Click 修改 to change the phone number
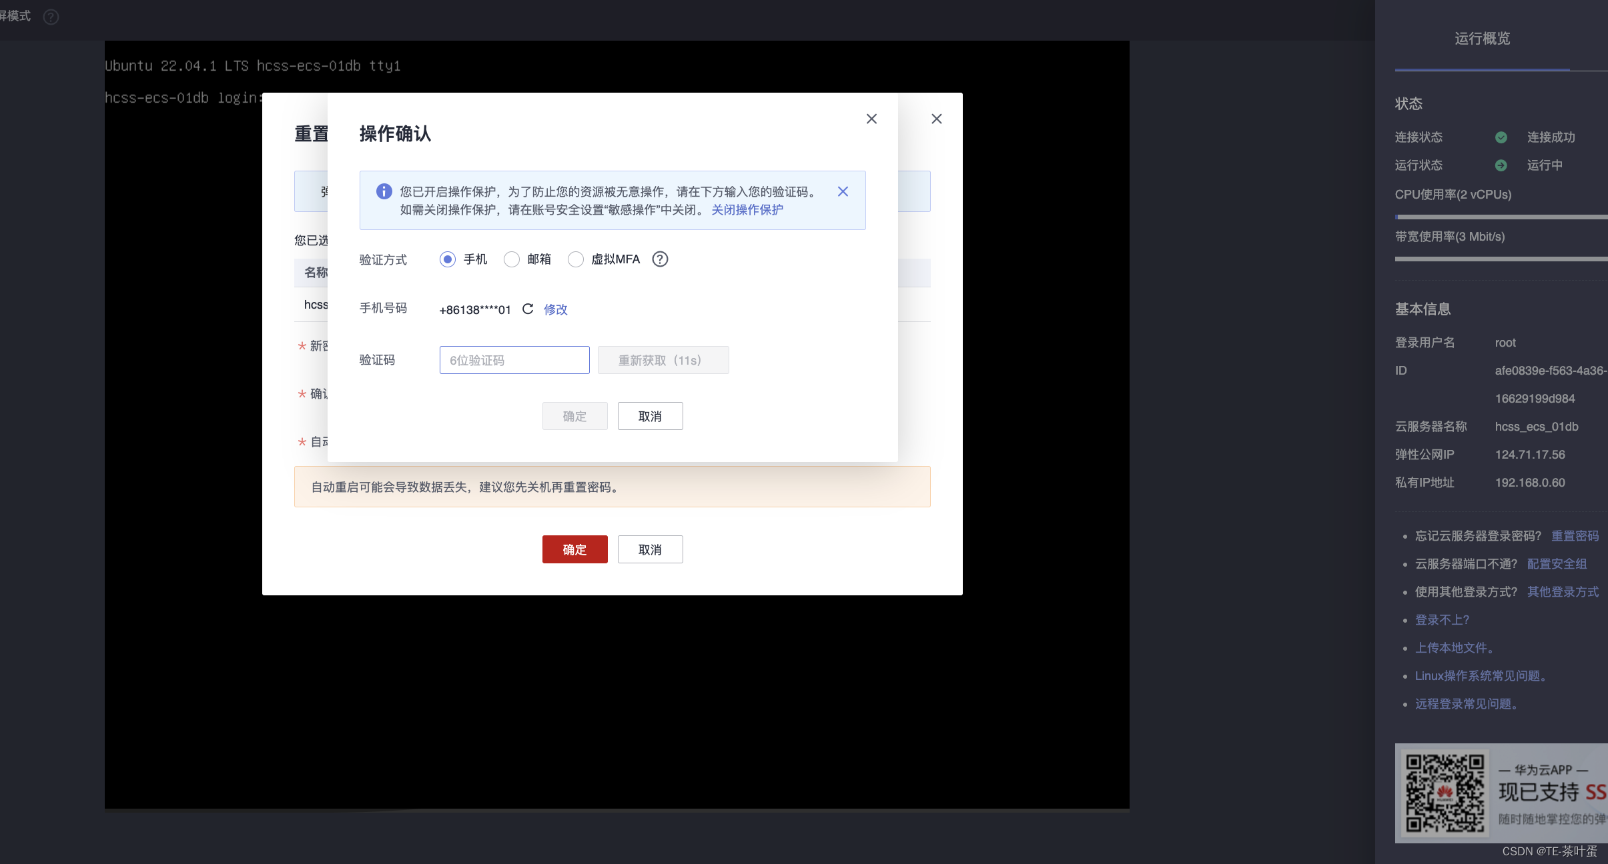The image size is (1608, 864). [554, 309]
